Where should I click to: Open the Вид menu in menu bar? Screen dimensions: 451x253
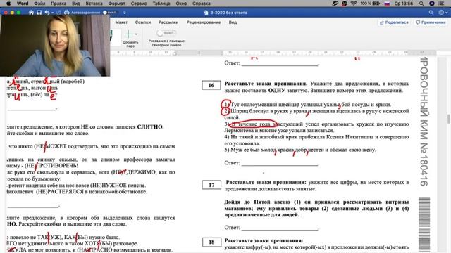76,4
